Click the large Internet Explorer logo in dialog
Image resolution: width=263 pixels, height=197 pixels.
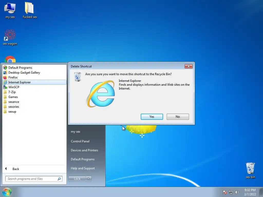[101, 94]
